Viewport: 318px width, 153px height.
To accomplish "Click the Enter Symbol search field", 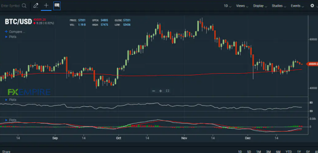I will [10, 5].
